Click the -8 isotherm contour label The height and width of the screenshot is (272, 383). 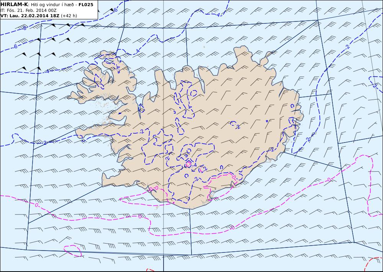[x=24, y=28]
